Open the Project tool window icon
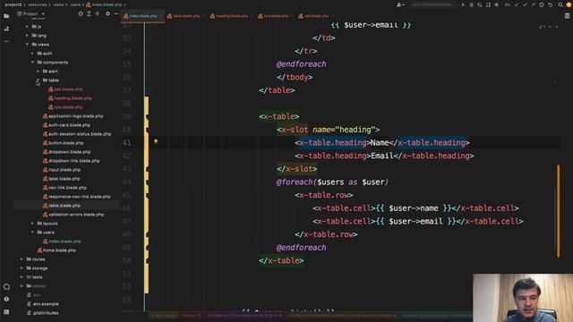This screenshot has width=573, height=322. pos(6,16)
